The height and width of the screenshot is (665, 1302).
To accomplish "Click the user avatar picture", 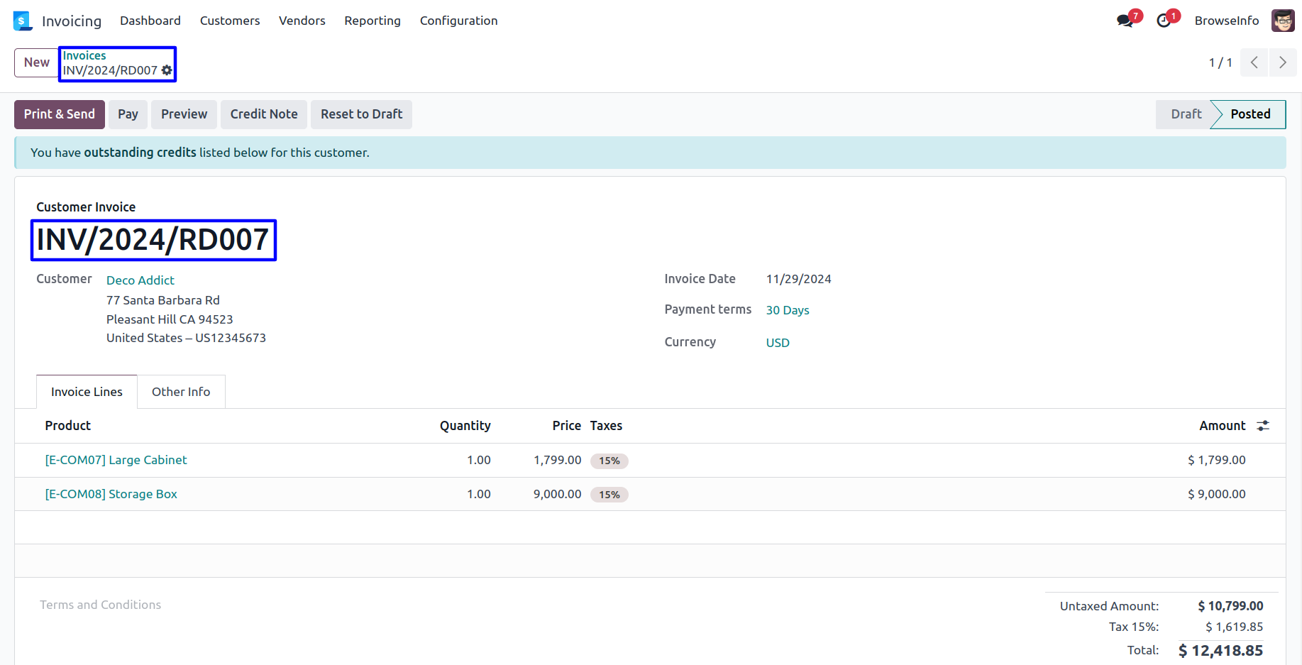I will [1283, 21].
